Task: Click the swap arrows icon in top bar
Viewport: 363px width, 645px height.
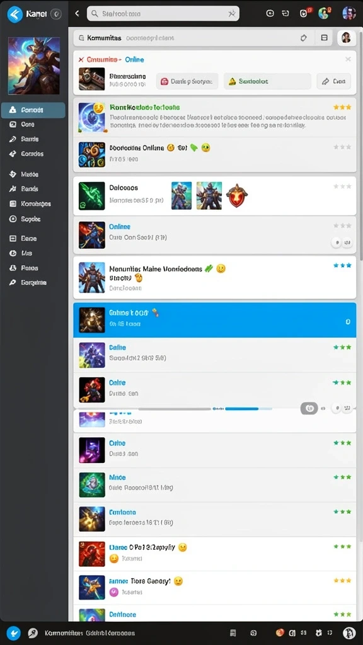Action: [x=285, y=14]
